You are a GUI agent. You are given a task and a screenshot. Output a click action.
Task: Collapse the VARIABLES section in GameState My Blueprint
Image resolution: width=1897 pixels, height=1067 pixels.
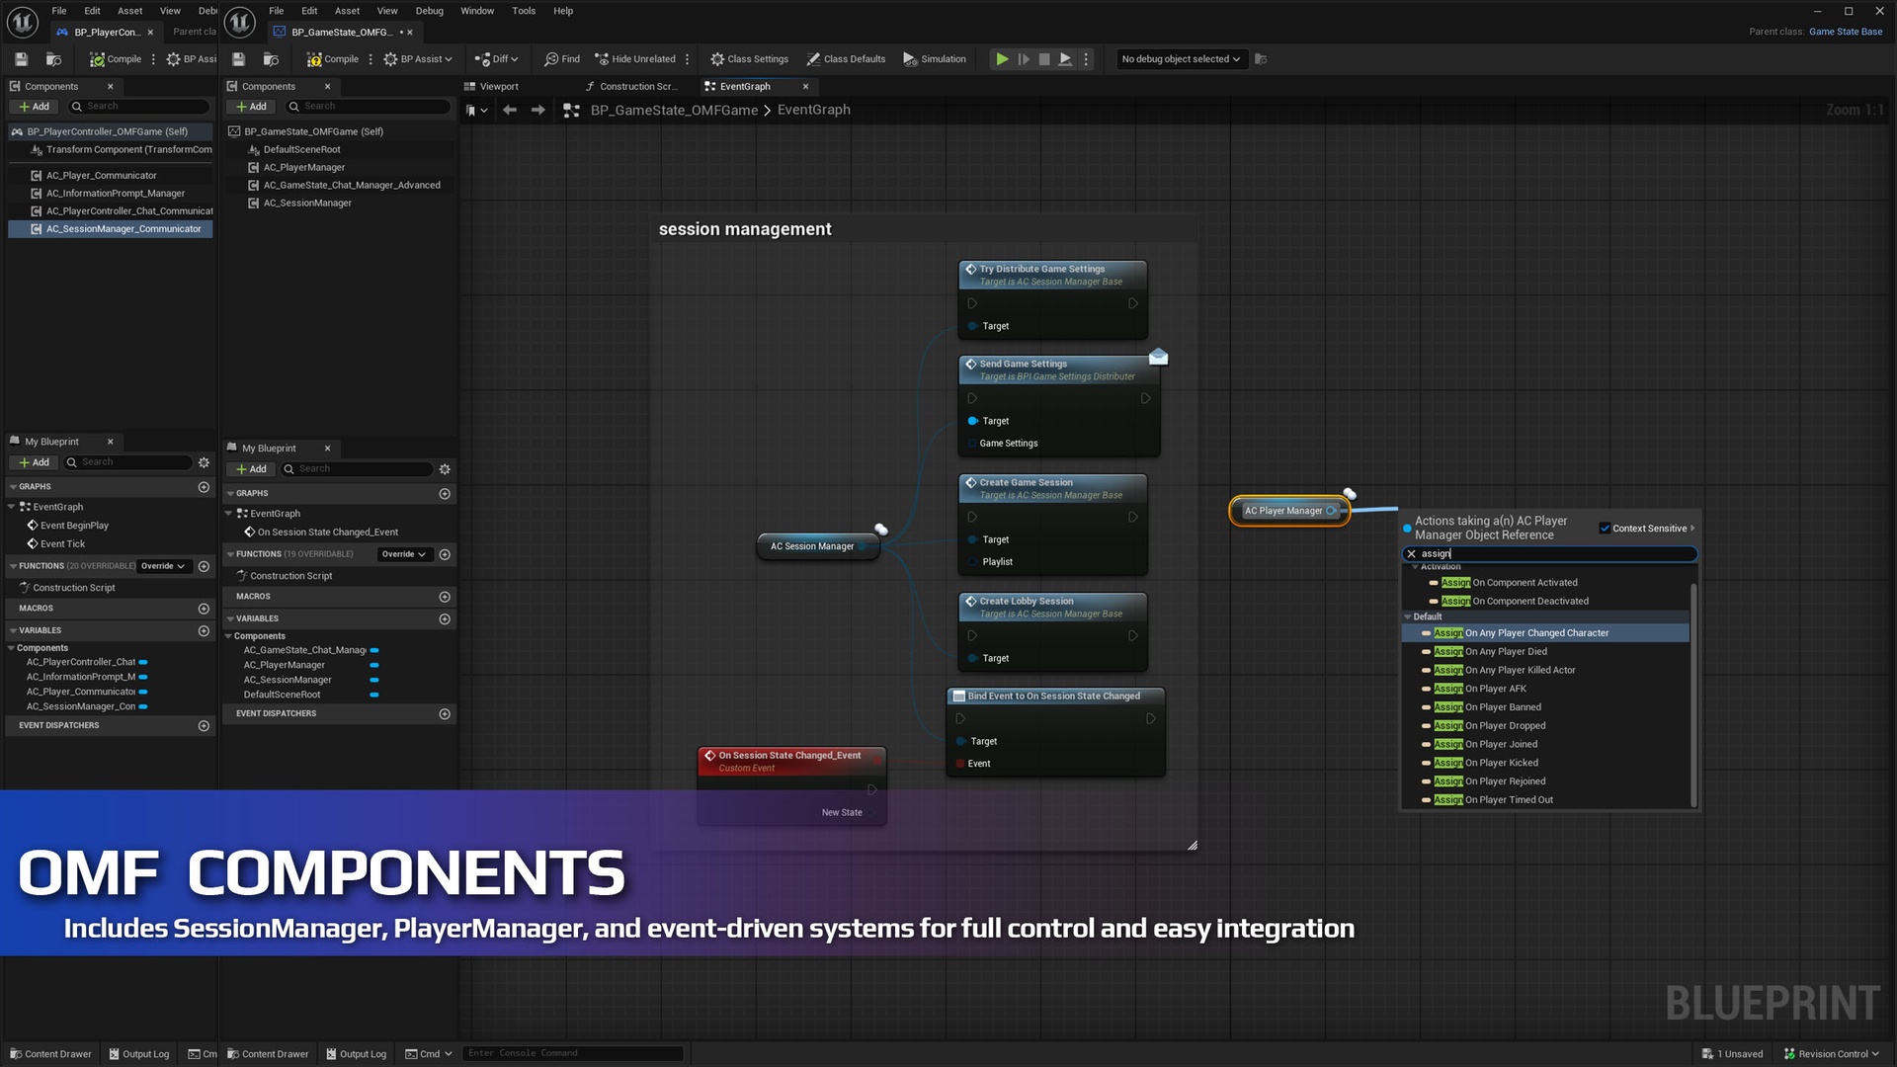click(x=230, y=619)
